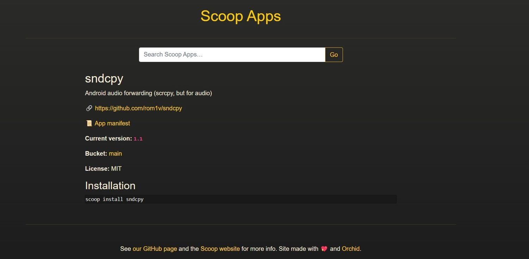Select the sndcpy app heading

[x=104, y=78]
